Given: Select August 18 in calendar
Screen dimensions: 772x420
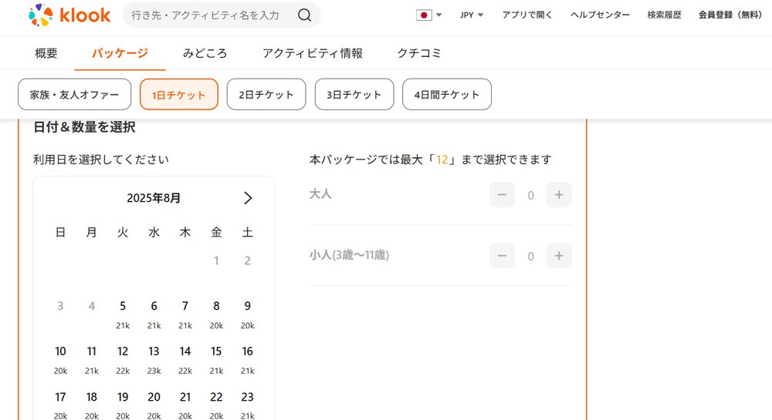Looking at the screenshot, I should click(92, 405).
